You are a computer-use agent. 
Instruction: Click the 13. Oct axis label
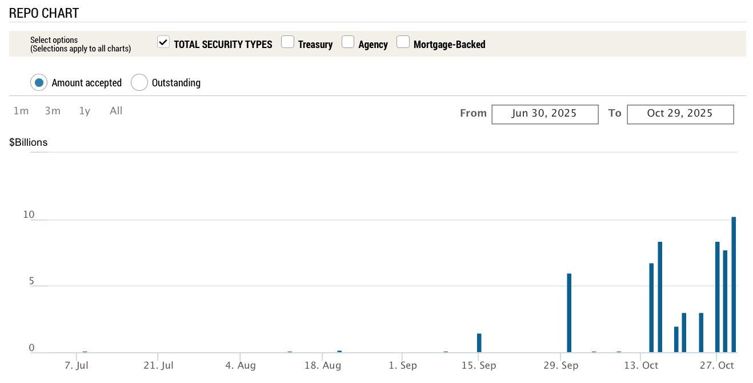point(640,365)
